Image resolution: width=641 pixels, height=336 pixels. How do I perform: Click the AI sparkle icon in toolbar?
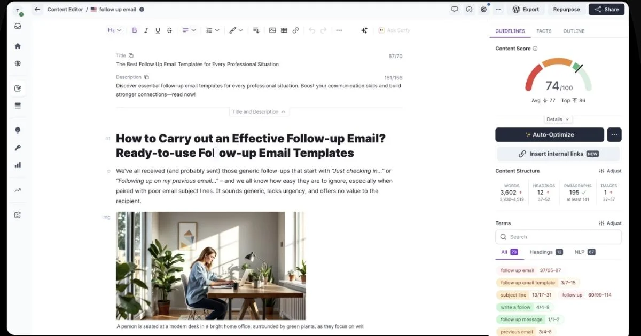click(x=364, y=30)
